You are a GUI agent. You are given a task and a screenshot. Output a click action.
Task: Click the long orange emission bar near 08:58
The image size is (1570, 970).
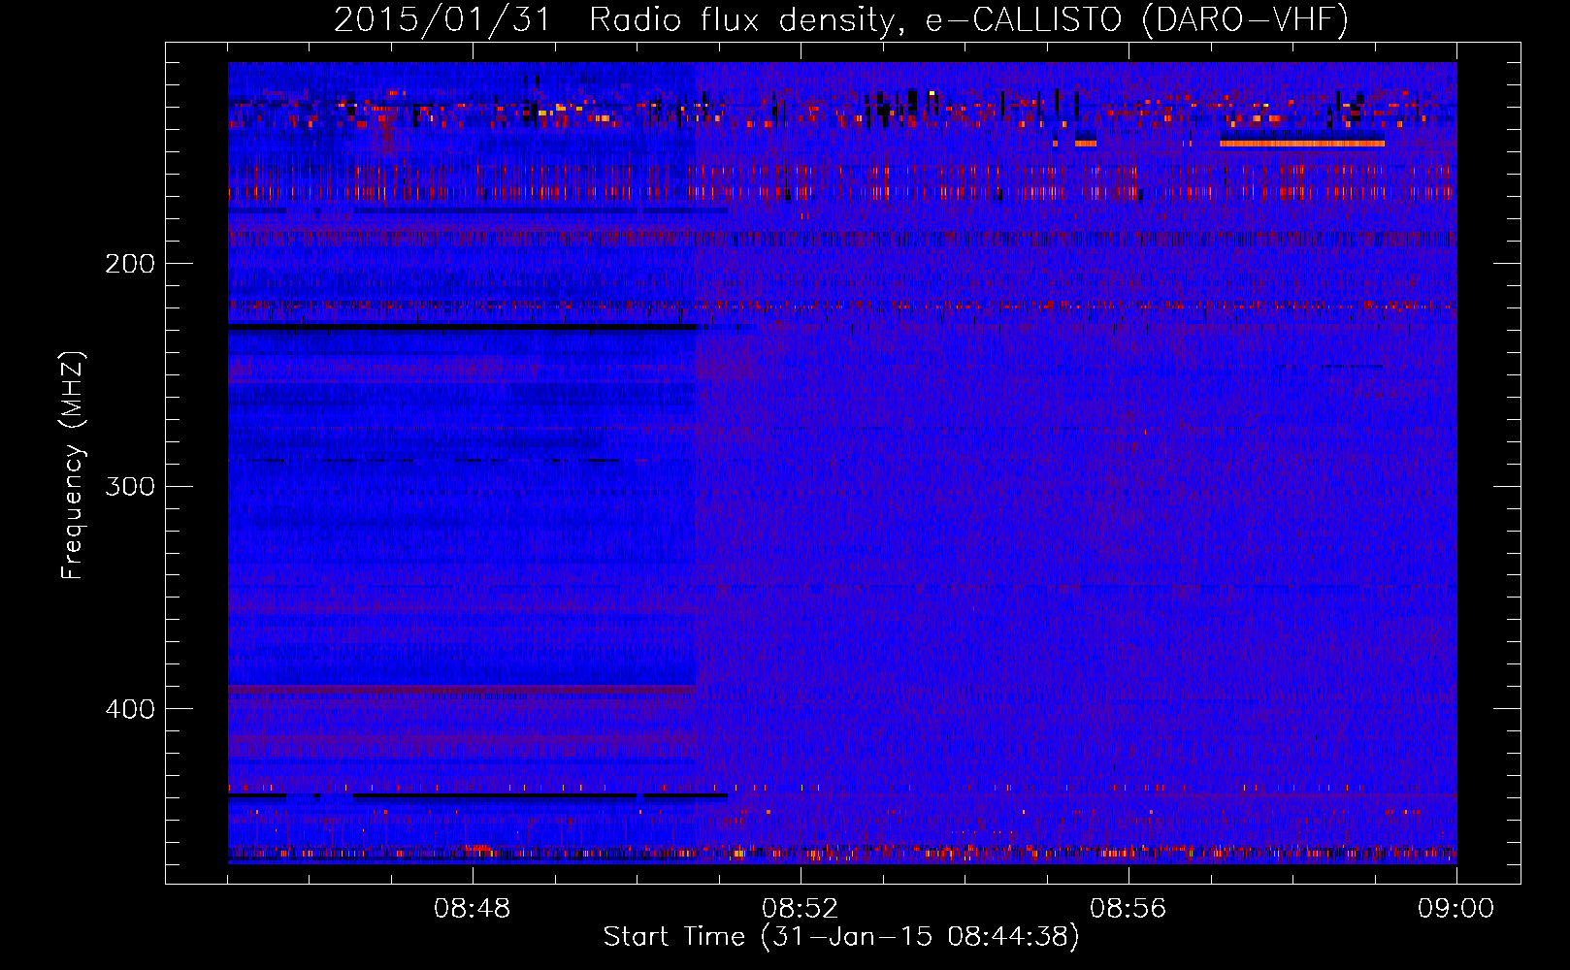(1302, 144)
